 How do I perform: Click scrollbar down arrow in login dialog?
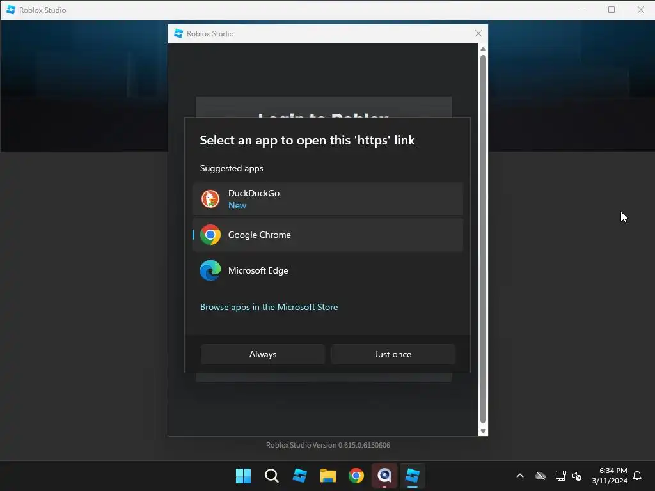484,432
